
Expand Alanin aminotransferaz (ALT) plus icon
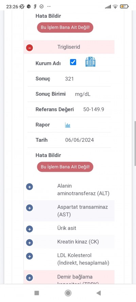coord(30,187)
